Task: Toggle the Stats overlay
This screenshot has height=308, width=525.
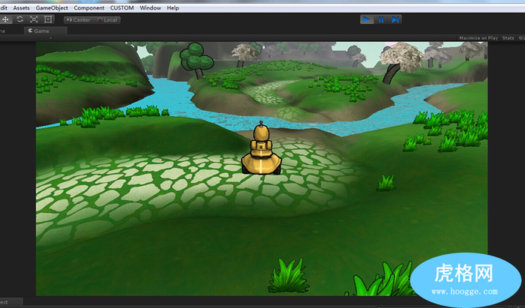Action: 508,37
